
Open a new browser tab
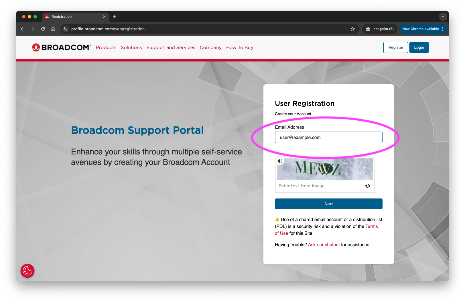(115, 17)
